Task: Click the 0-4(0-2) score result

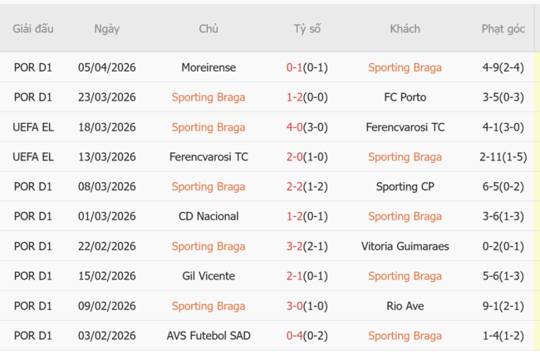Action: [307, 336]
